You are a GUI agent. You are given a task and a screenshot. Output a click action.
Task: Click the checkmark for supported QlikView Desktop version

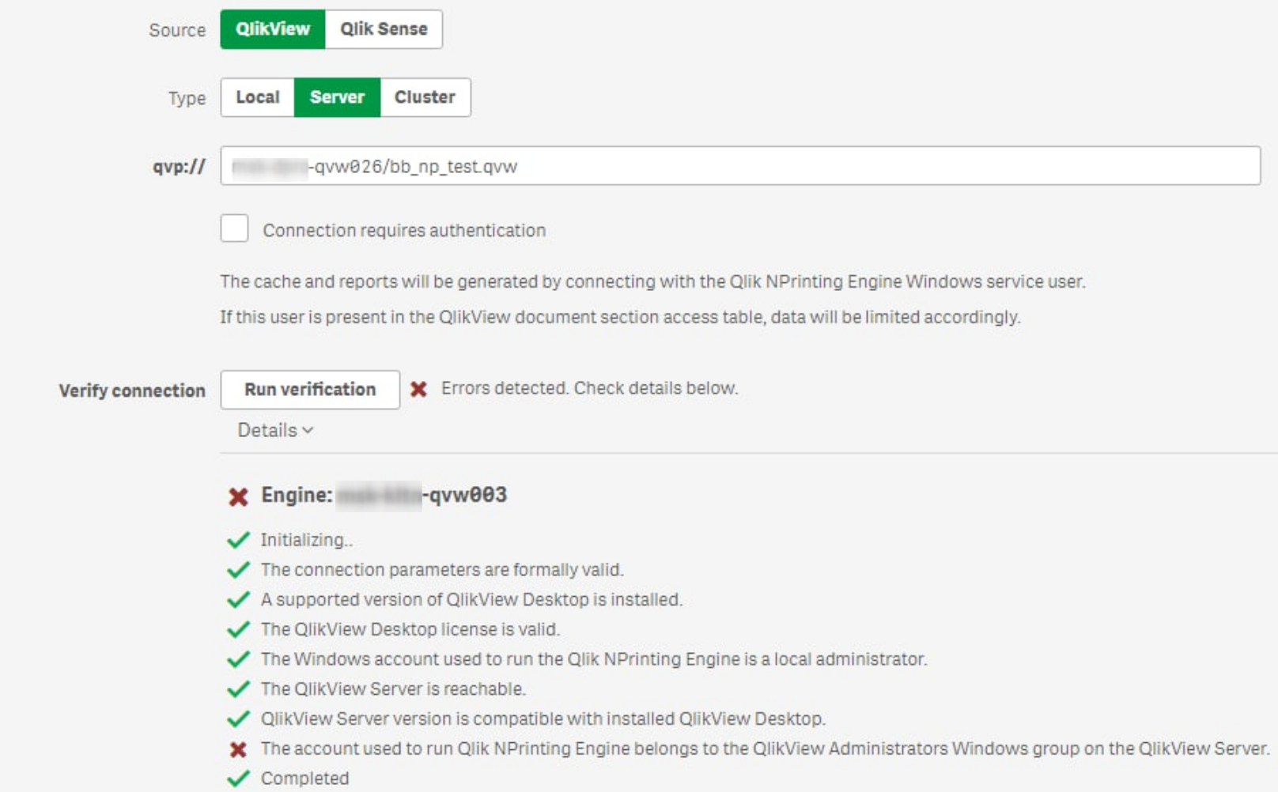point(238,600)
